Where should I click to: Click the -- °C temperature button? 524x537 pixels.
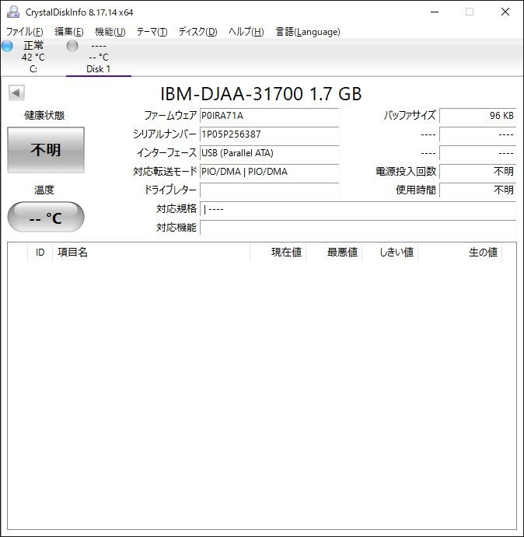[46, 217]
